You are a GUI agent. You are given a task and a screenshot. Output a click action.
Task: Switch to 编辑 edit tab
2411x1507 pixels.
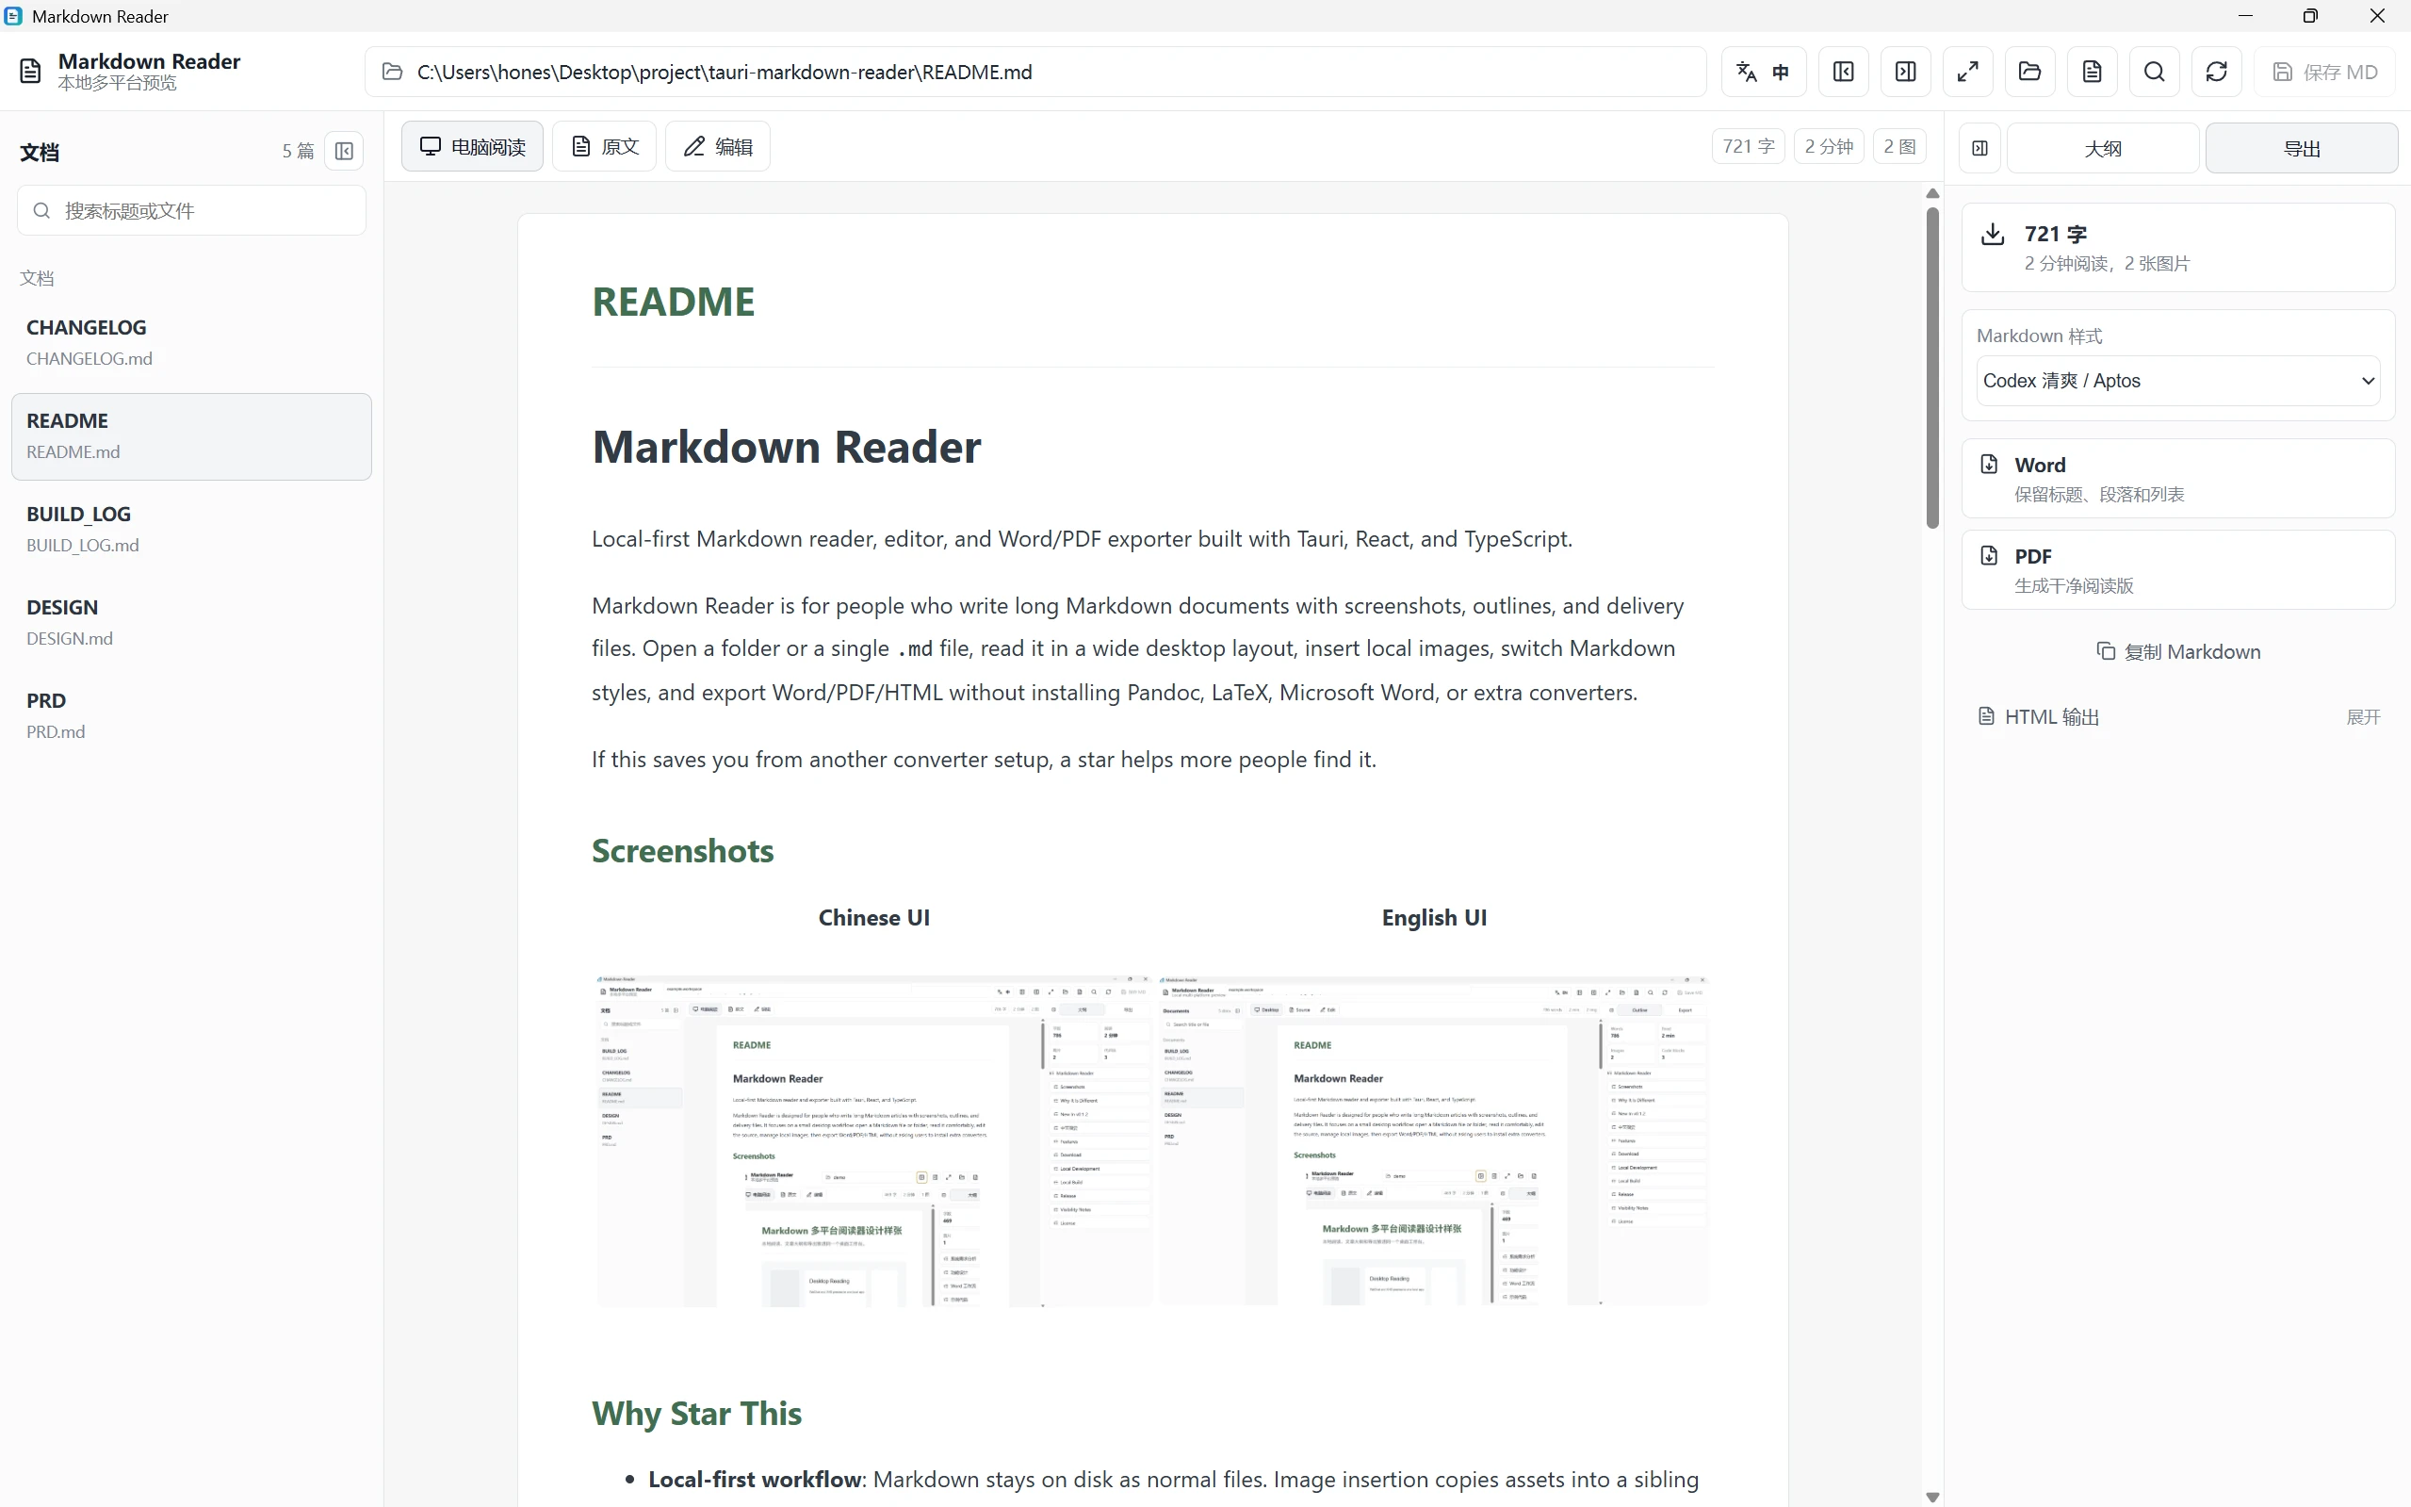click(x=717, y=146)
